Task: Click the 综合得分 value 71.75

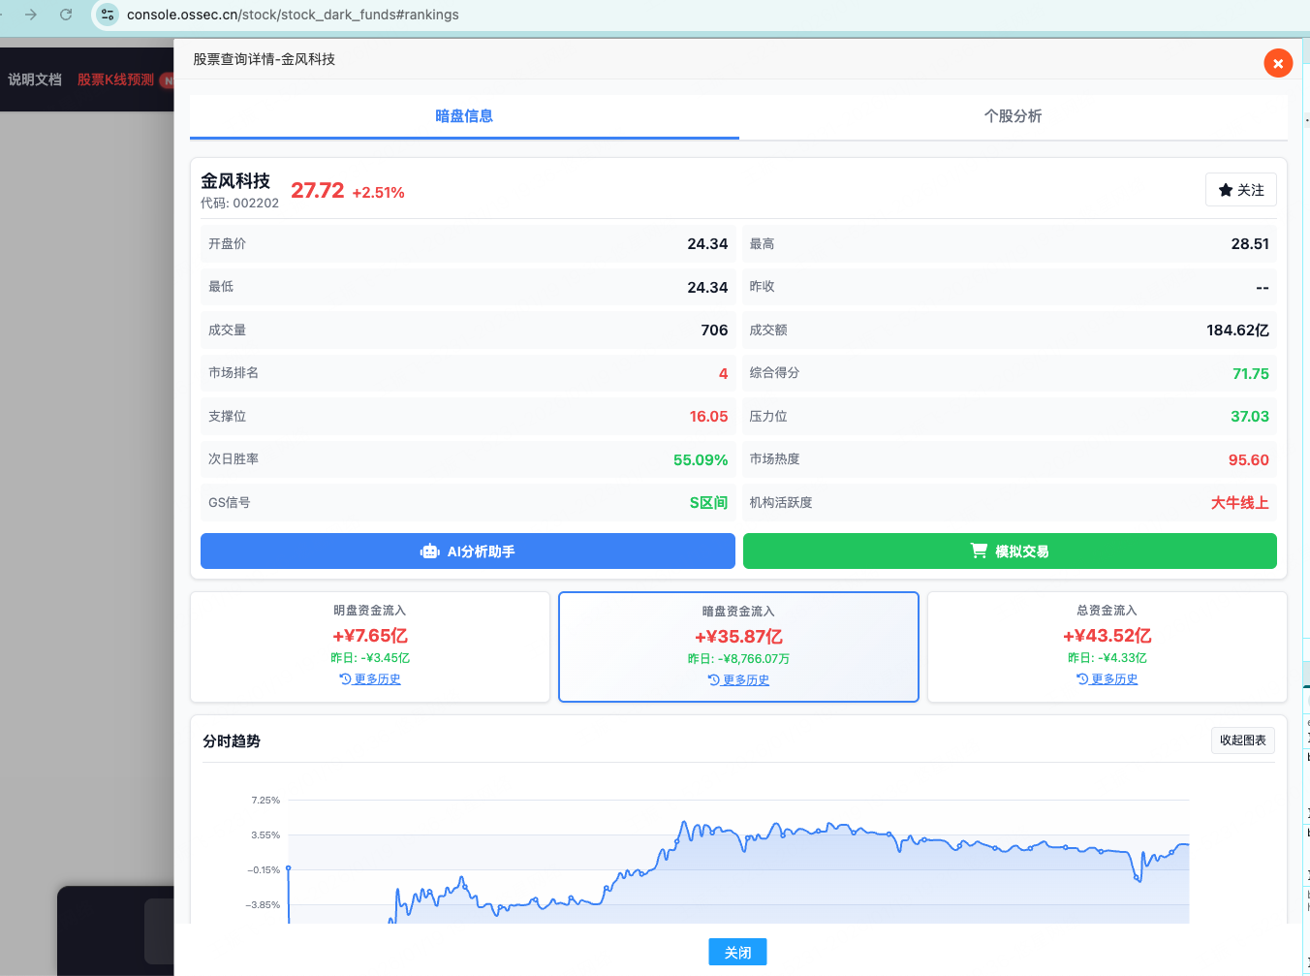Action: 1250,374
